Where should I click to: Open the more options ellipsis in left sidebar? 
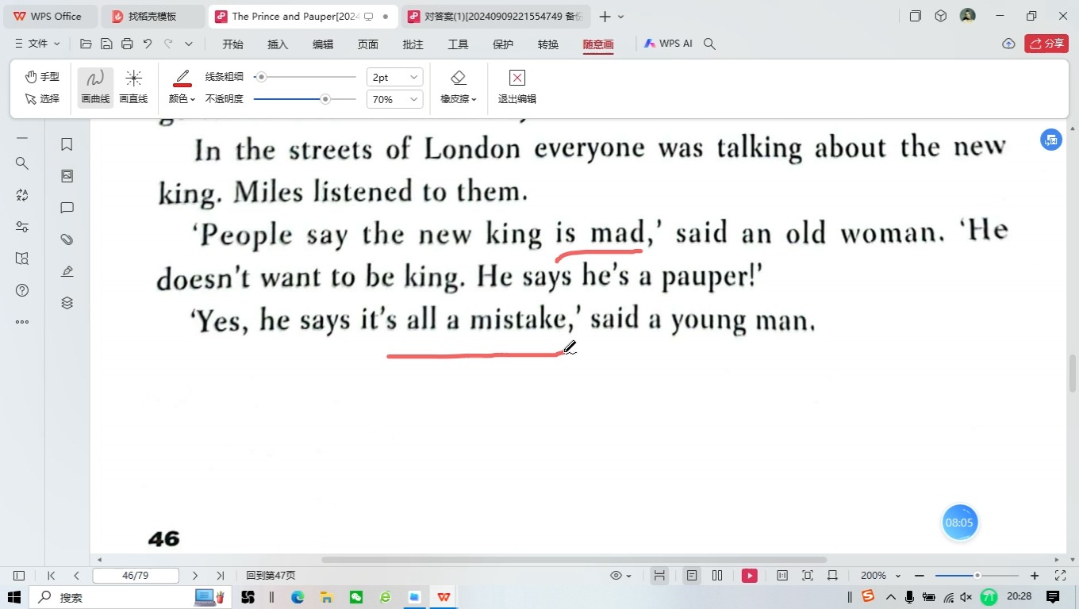[22, 322]
